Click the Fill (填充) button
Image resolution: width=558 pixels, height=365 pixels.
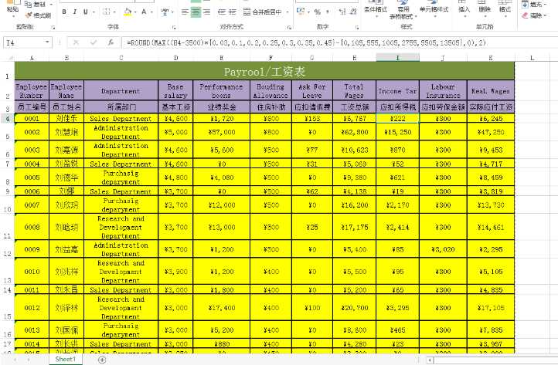pyautogui.click(x=534, y=5)
